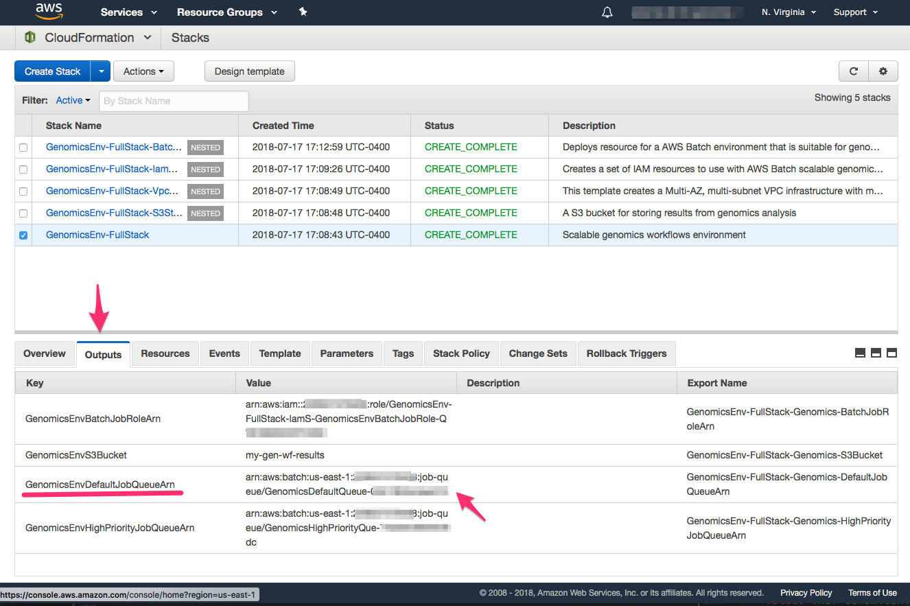910x606 pixels.
Task: Click the Stacks breadcrumb
Action: point(190,38)
